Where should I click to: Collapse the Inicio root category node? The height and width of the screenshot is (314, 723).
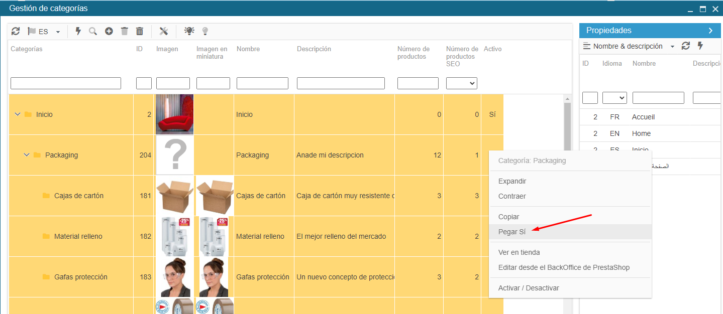18,114
